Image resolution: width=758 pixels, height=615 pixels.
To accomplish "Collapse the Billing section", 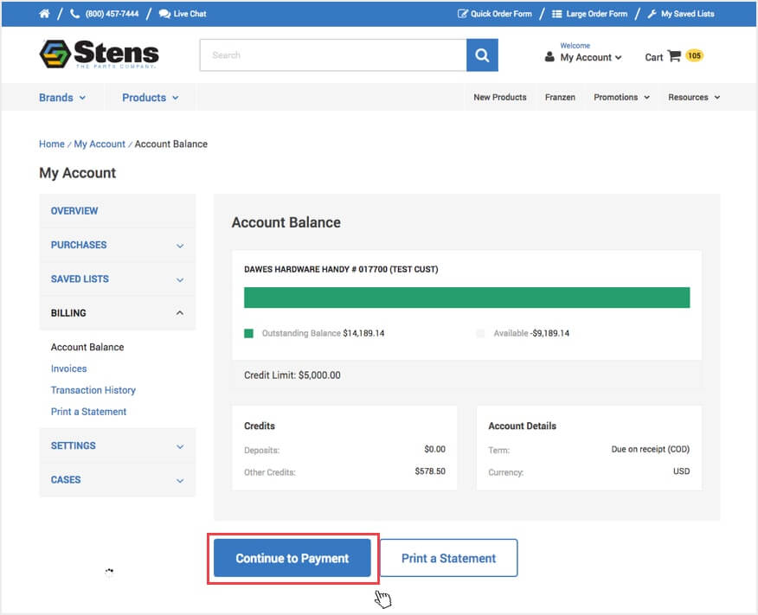I will click(118, 312).
